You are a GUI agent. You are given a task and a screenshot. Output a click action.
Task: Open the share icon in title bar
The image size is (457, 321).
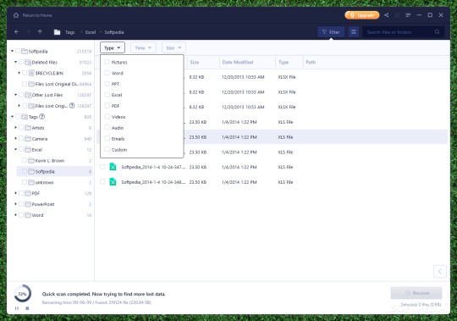pos(386,15)
